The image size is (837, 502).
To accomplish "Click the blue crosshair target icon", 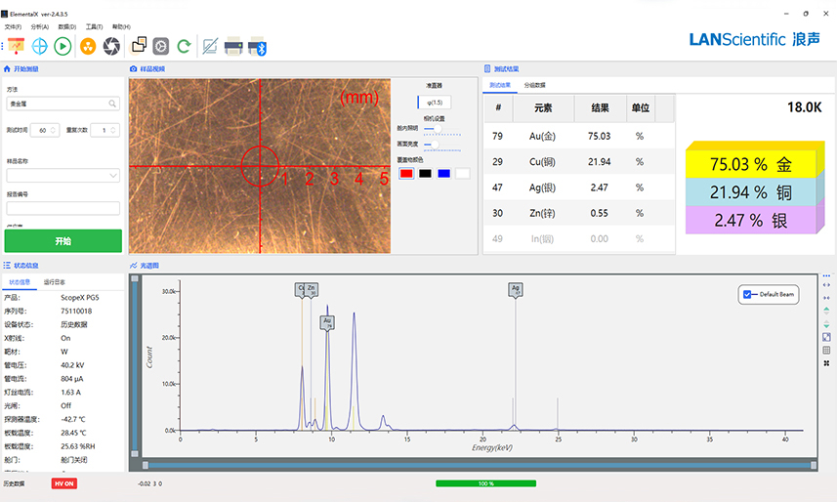I will coord(40,45).
